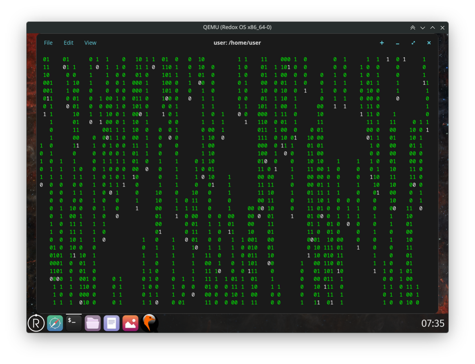Toggle keep-above with the QEMU double-chevron button
The image size is (475, 364).
(x=413, y=27)
